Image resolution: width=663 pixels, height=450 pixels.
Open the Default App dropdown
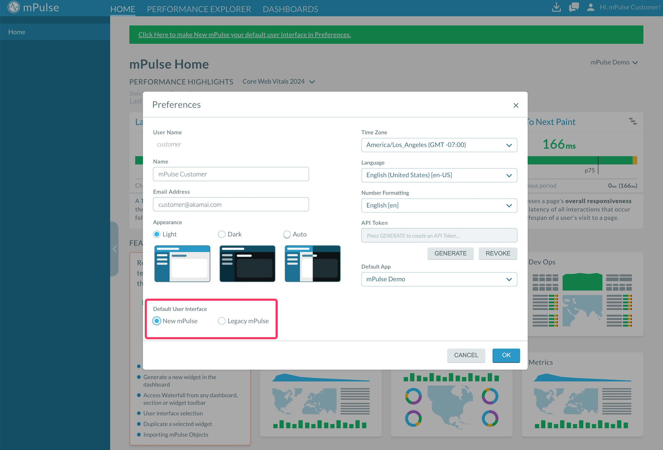coord(439,279)
